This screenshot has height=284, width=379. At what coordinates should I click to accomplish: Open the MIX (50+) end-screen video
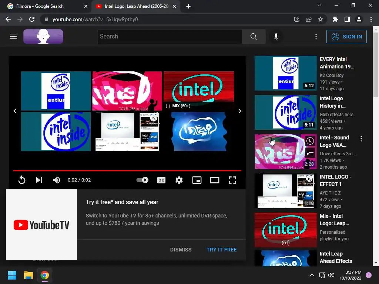pos(199,91)
